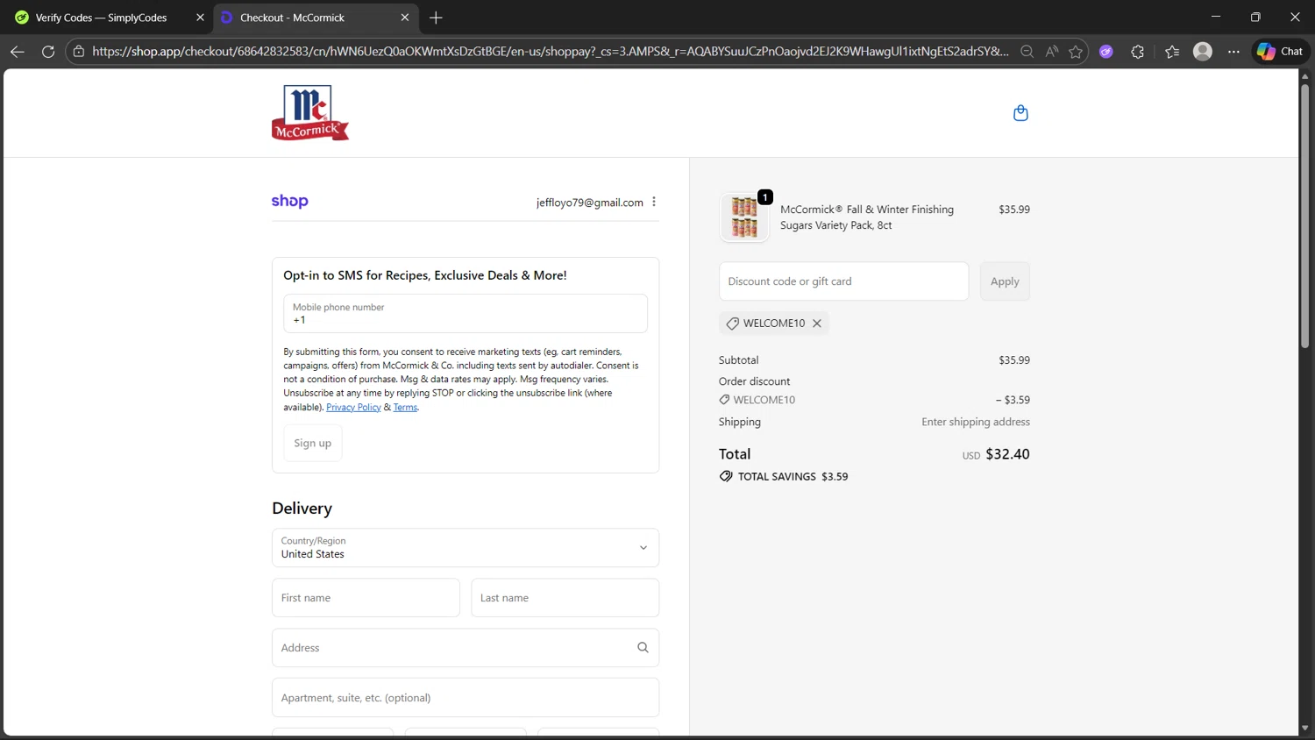Restore down the browser window
The image size is (1315, 740).
point(1255,17)
